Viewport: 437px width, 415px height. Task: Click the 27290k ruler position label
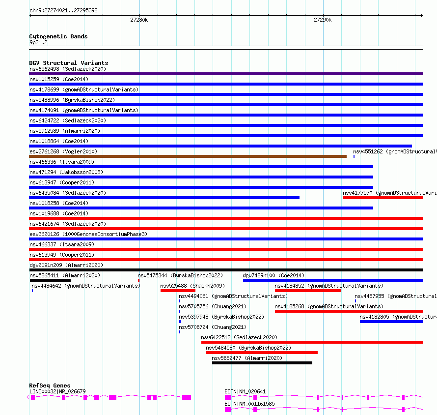coord(323,20)
